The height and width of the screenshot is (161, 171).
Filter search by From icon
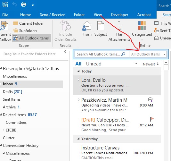[87, 26]
